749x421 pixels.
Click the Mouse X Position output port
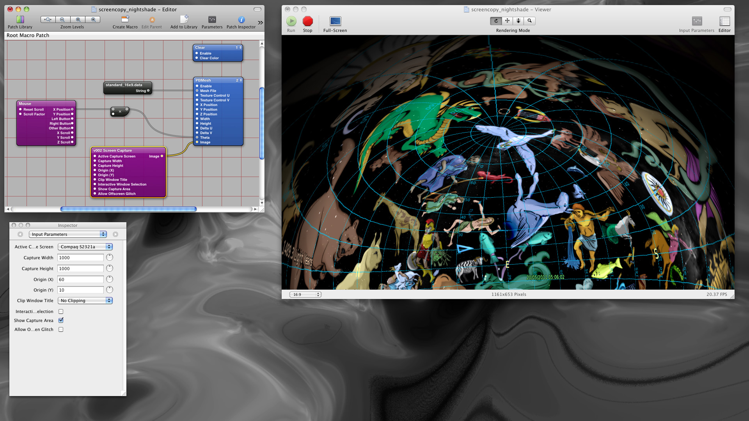[x=72, y=110]
